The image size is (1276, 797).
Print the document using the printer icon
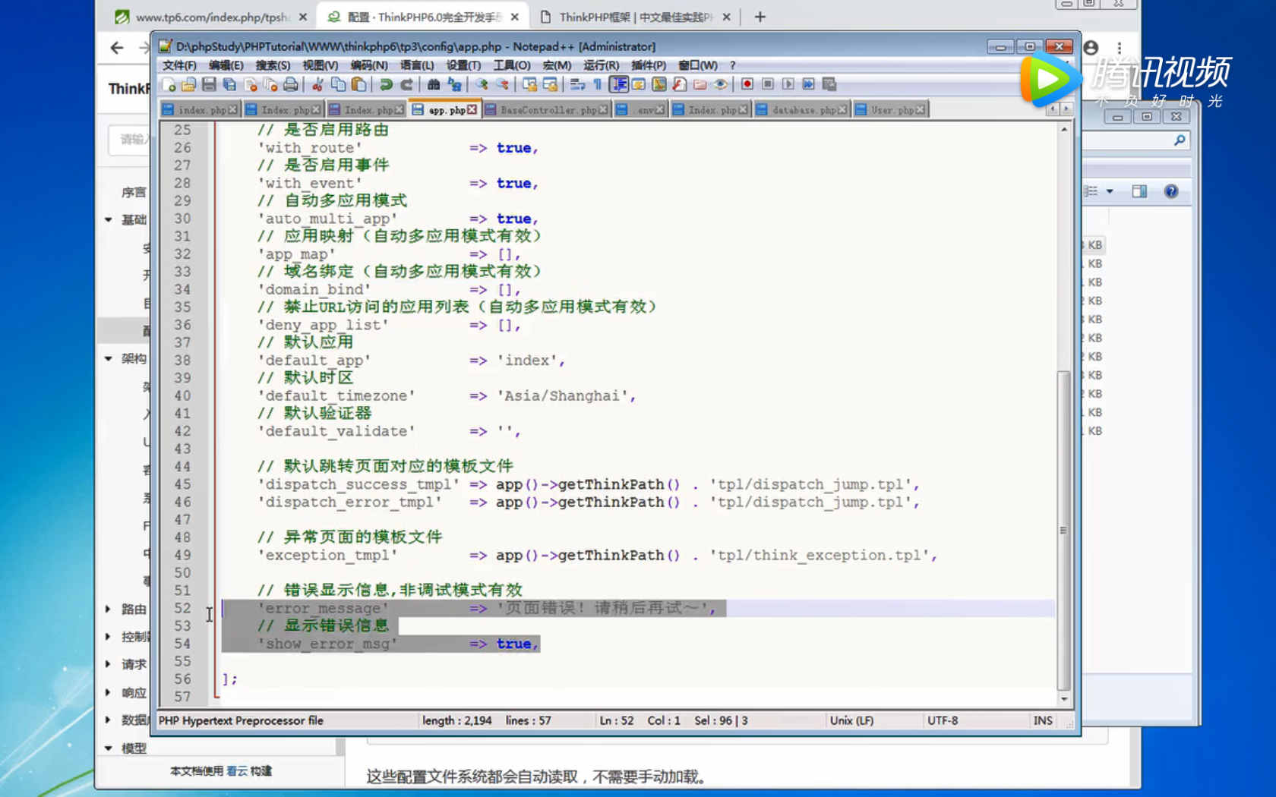coord(290,84)
